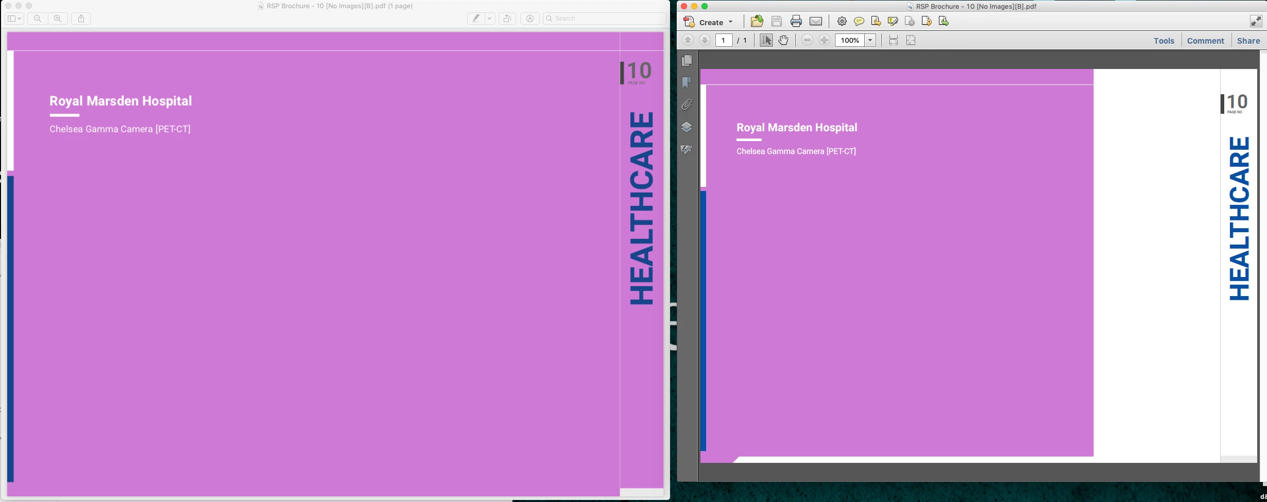The image size is (1267, 502).
Task: Show Attachments paperclip panel
Action: pyautogui.click(x=687, y=105)
